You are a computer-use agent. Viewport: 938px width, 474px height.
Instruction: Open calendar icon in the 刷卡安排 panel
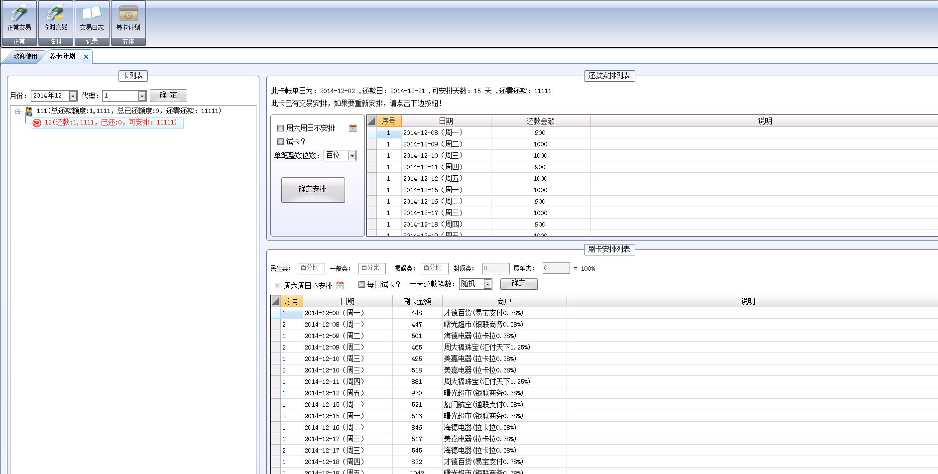[340, 286]
